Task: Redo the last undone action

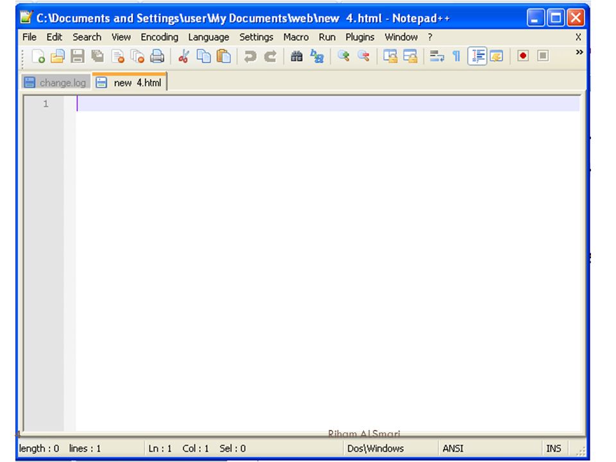Action: (x=270, y=56)
